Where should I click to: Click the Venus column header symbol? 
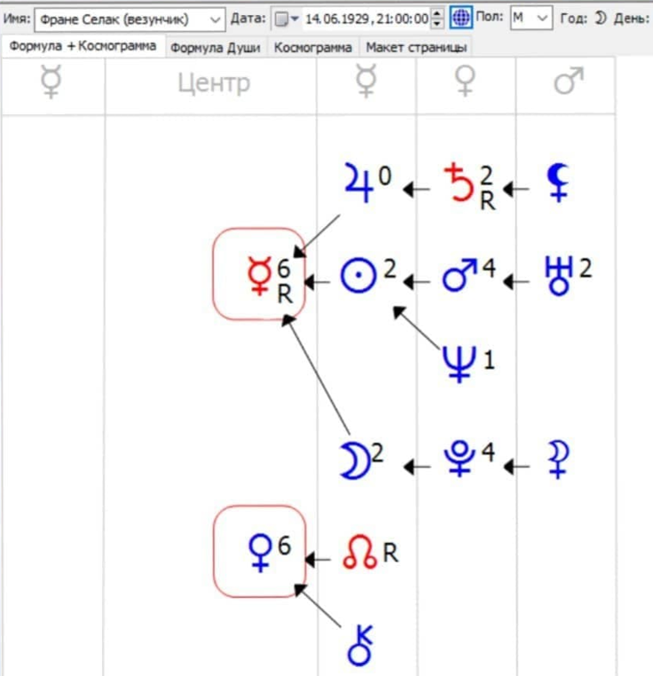(x=465, y=81)
